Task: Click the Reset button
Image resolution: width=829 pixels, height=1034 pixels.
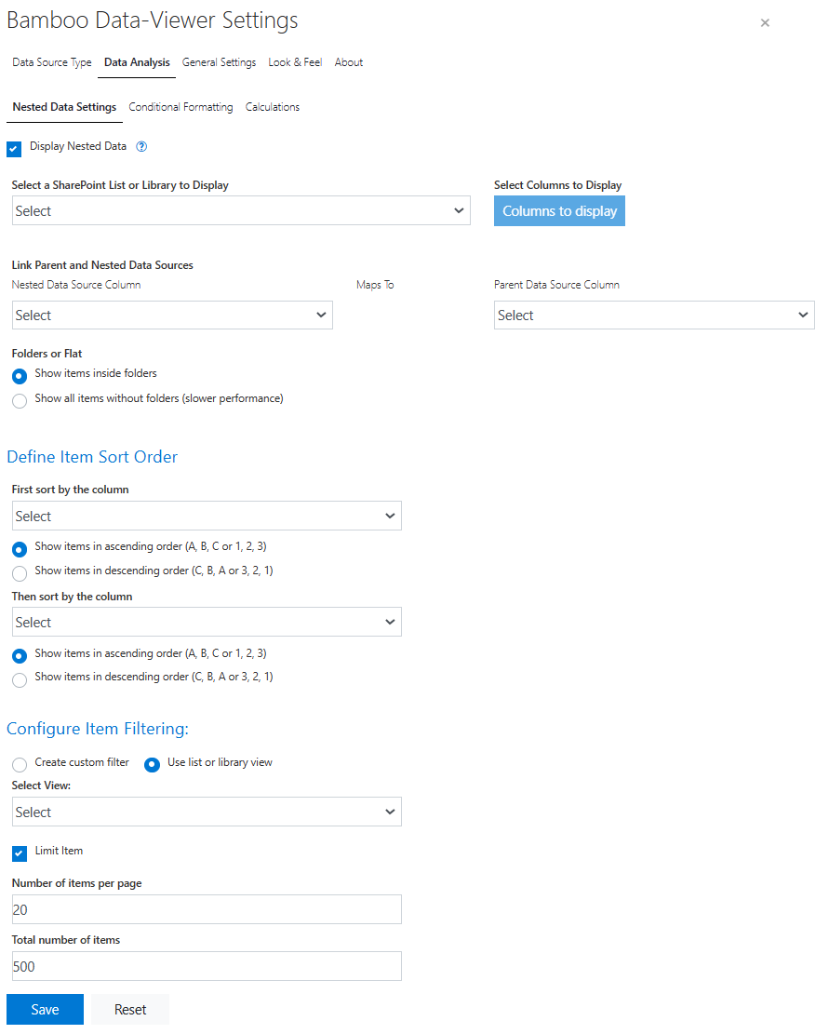Action: (x=130, y=1010)
